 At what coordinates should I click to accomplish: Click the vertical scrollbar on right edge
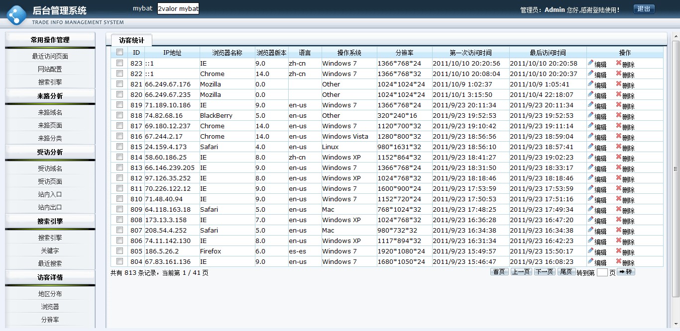click(x=676, y=169)
